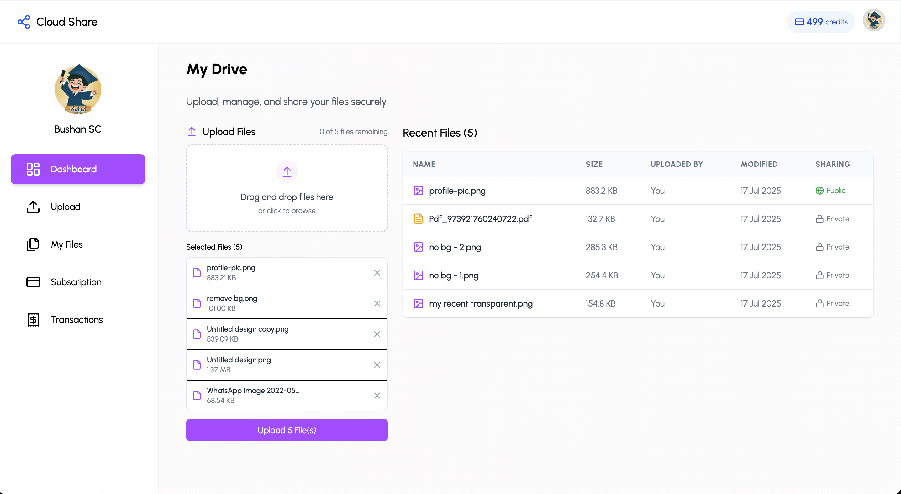
Task: Open the user avatar in top bar
Action: (874, 20)
